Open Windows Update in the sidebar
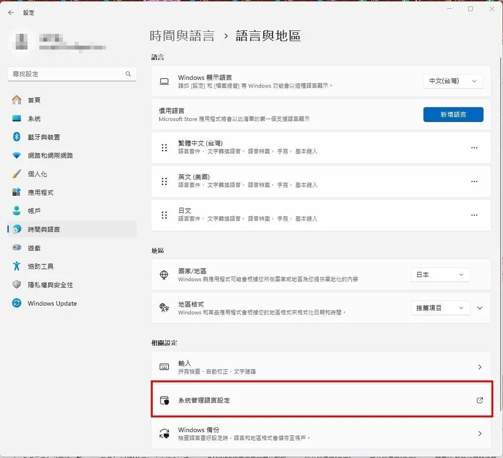 pyautogui.click(x=72, y=304)
